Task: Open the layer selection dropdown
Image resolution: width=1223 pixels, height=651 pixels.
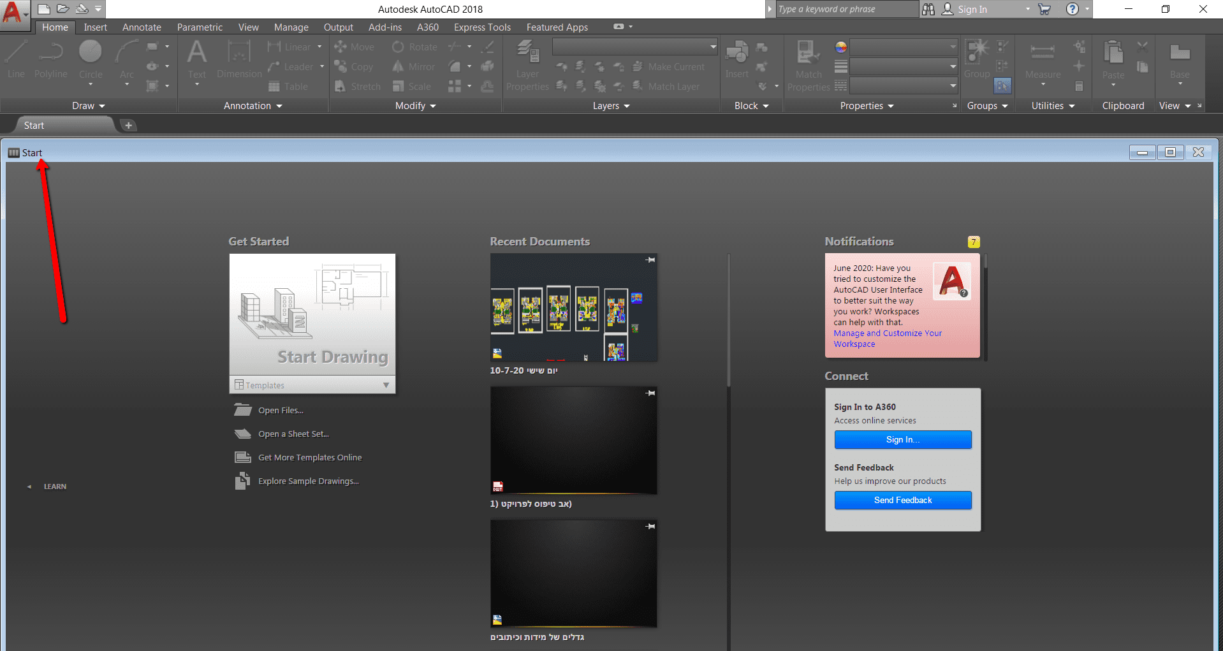Action: coord(635,47)
